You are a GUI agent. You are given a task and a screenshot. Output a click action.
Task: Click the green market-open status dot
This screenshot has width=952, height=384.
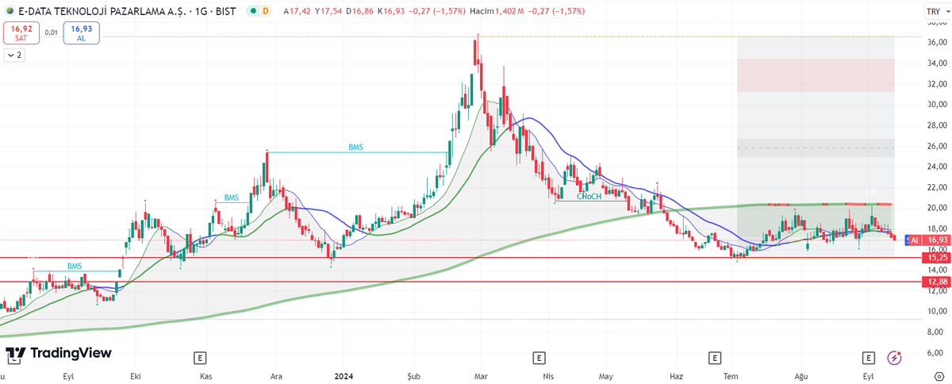252,11
